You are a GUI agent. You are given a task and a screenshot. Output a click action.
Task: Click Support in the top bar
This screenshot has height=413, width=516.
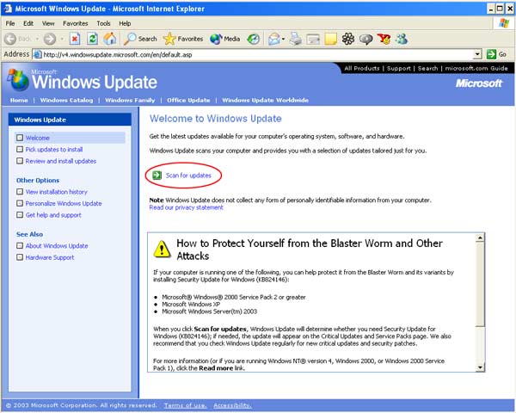pyautogui.click(x=399, y=68)
